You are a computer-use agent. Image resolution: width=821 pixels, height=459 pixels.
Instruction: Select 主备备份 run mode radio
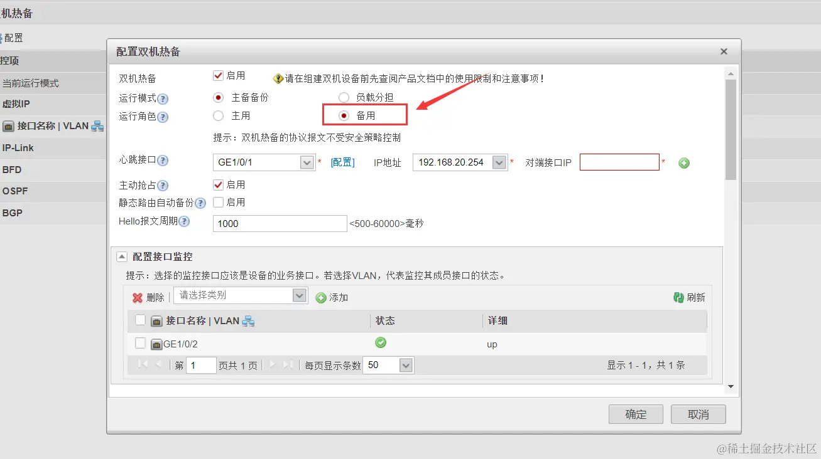pos(219,97)
